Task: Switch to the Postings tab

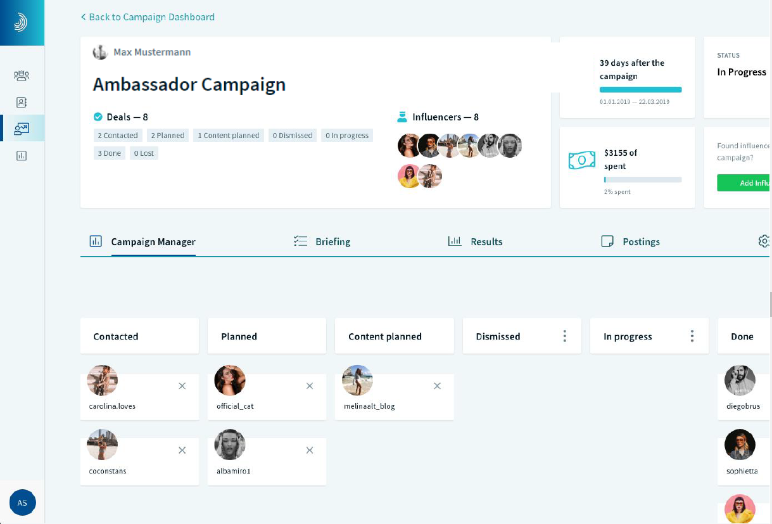Action: pos(630,241)
